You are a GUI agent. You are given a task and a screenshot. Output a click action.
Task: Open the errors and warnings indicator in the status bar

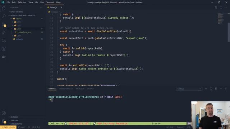click(x=36, y=127)
